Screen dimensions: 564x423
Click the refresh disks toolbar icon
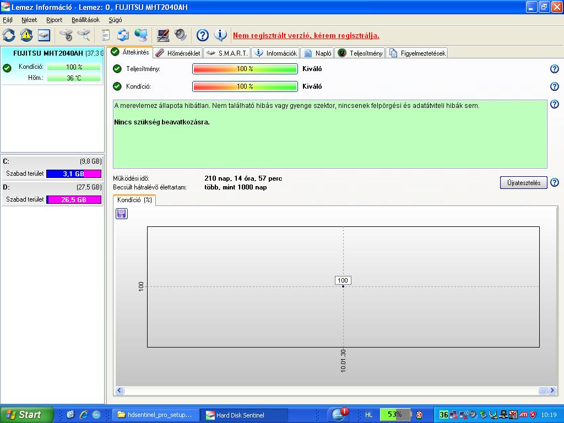(9, 35)
